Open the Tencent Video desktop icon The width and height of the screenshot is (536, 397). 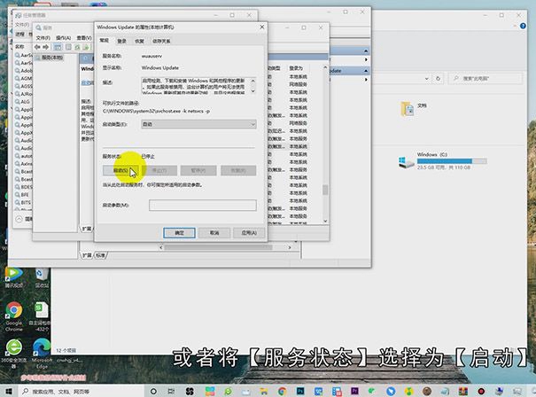(14, 278)
